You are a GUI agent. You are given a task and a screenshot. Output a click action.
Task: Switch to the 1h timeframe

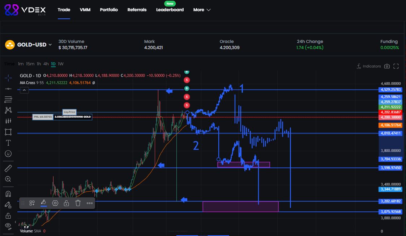pyautogui.click(x=39, y=64)
